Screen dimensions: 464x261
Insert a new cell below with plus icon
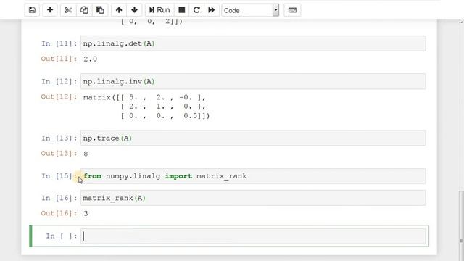[x=50, y=10]
